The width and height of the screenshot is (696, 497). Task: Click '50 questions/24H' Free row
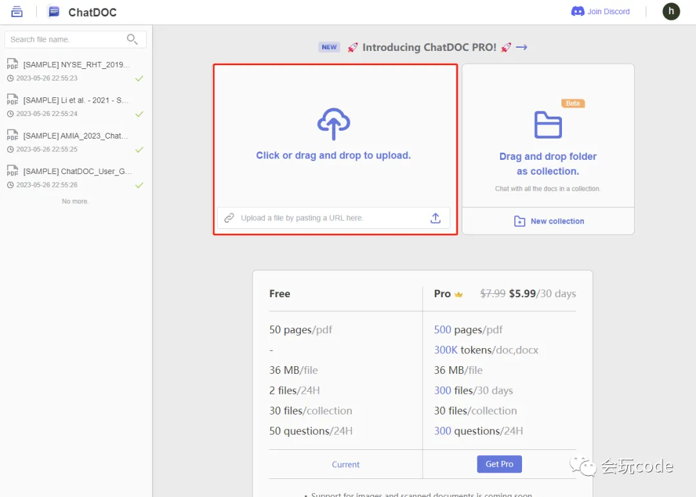pos(311,431)
